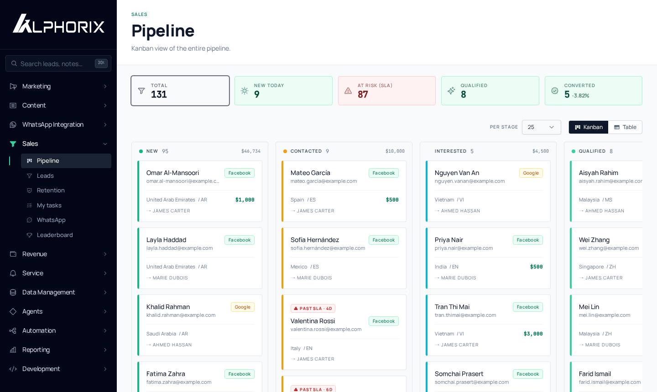Switch to Table view

point(625,127)
